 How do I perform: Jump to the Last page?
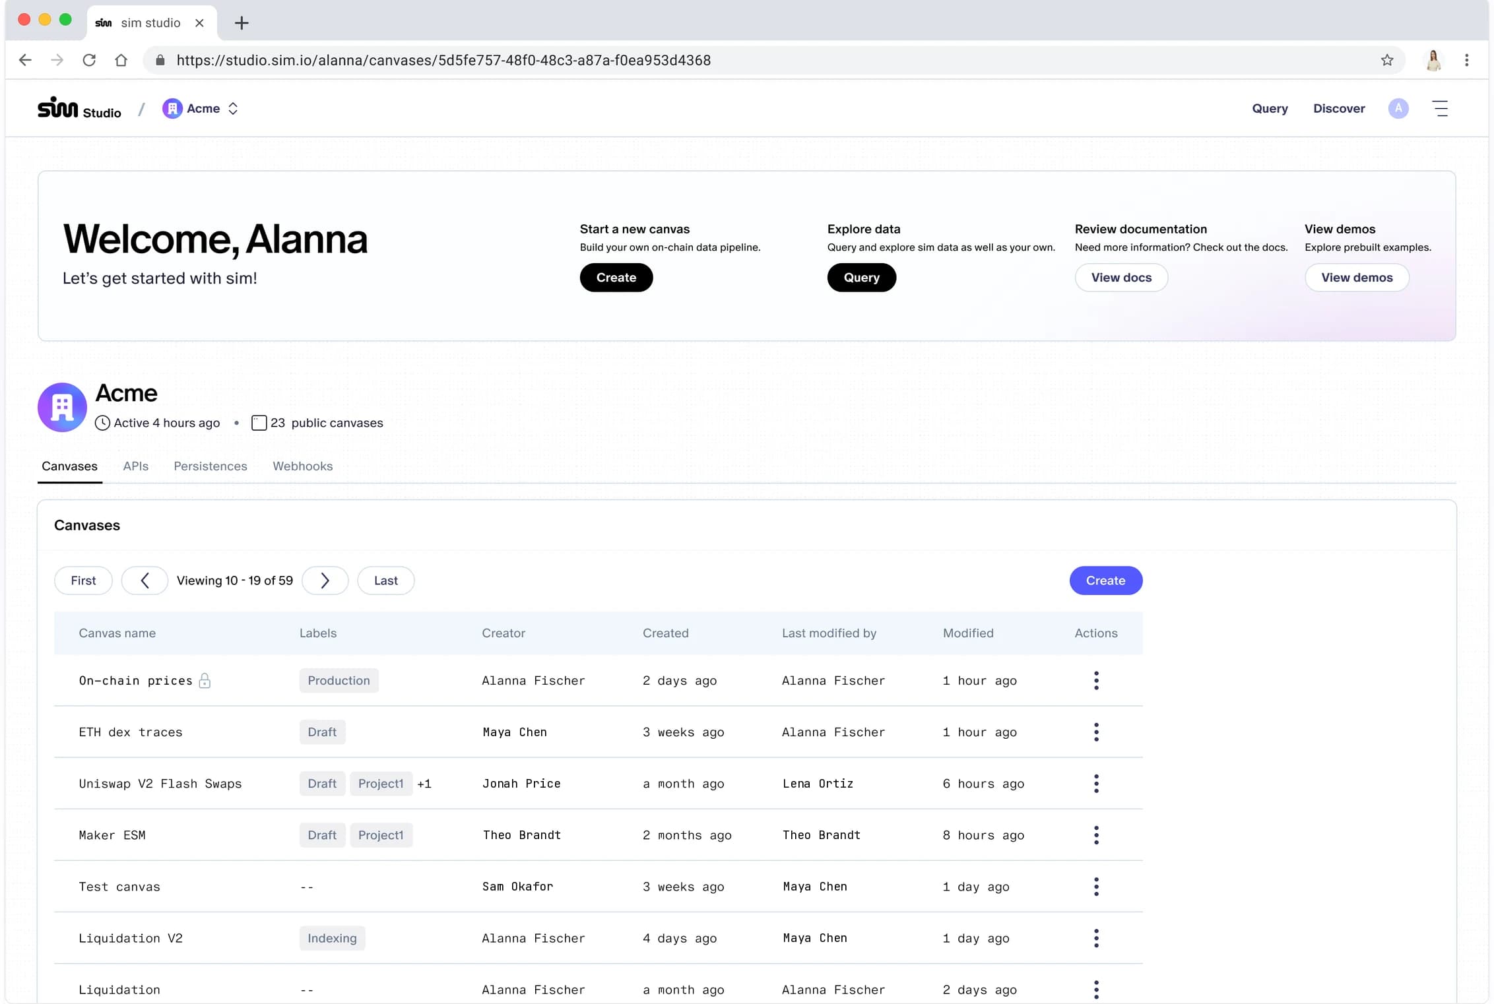tap(385, 580)
